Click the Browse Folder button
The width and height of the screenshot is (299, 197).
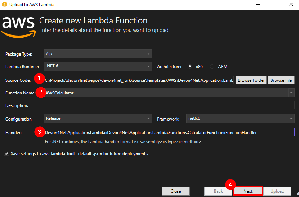point(251,80)
